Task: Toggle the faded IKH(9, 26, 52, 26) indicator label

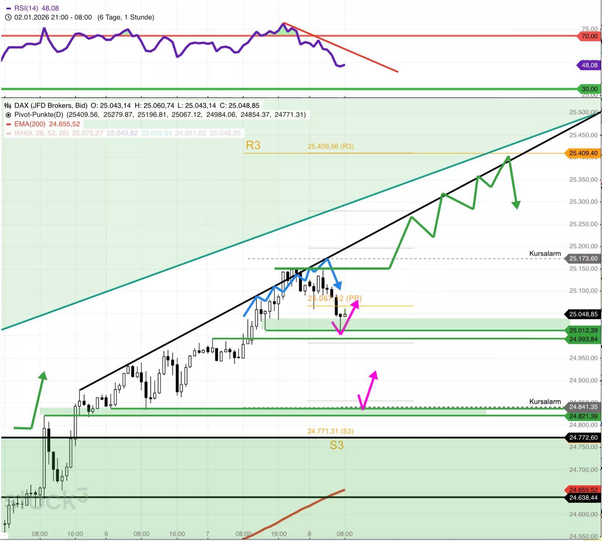Action: [x=42, y=133]
